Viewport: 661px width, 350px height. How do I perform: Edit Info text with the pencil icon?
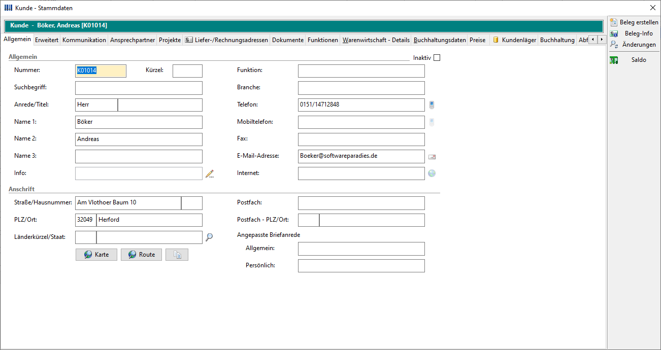[x=210, y=174]
